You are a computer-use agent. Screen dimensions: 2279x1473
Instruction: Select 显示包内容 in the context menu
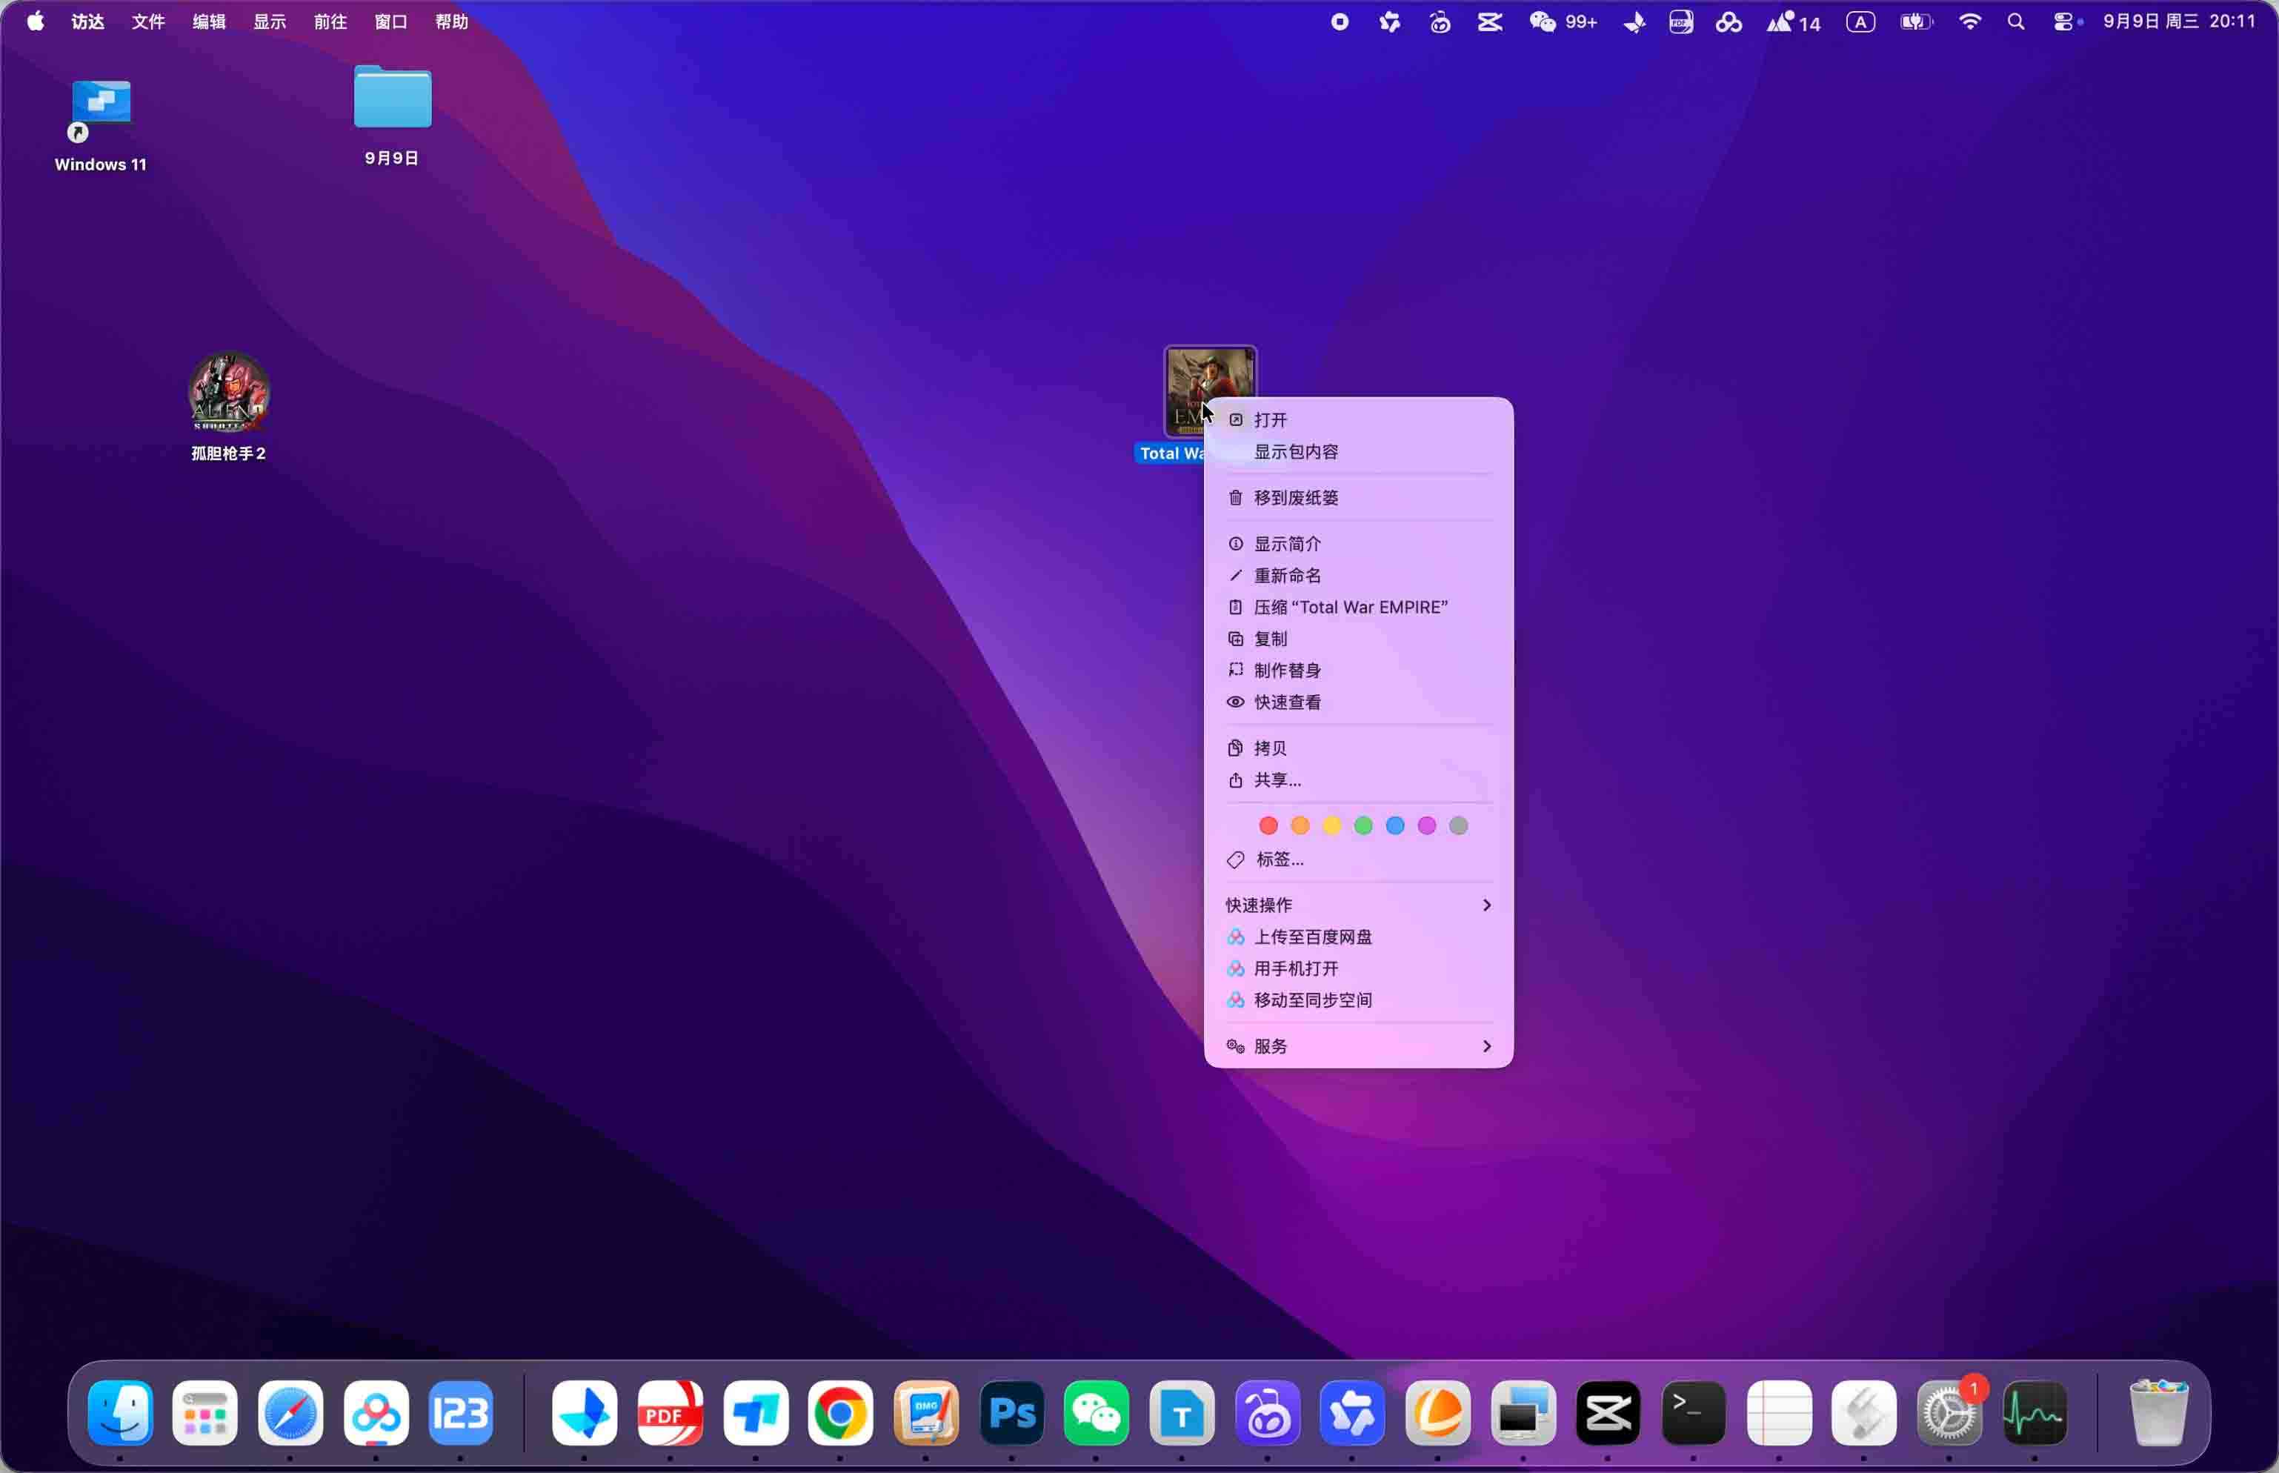click(1358, 451)
